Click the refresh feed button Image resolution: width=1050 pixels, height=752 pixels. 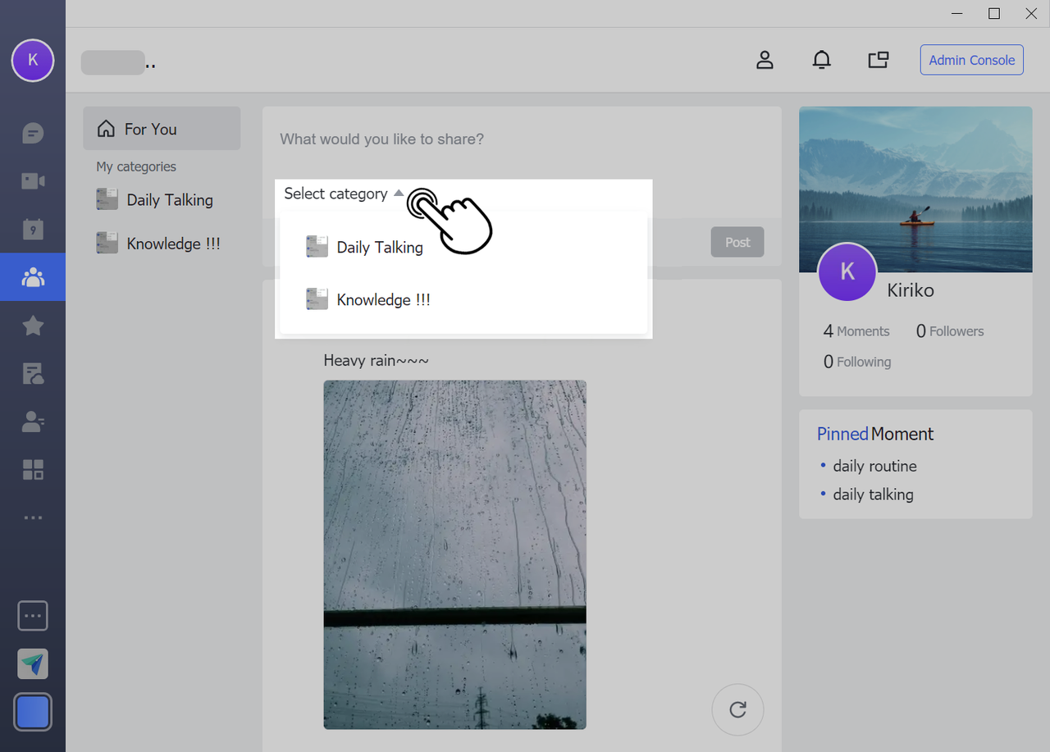click(737, 709)
